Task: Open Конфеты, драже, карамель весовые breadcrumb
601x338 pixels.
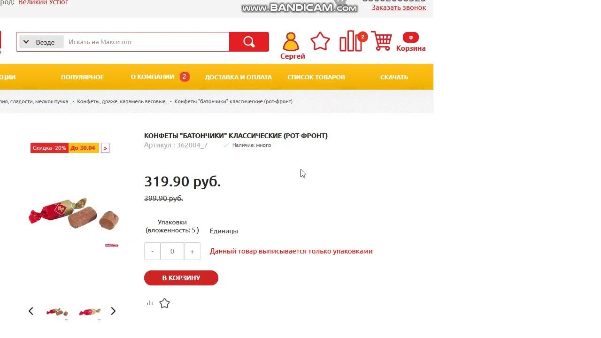Action: [x=121, y=101]
